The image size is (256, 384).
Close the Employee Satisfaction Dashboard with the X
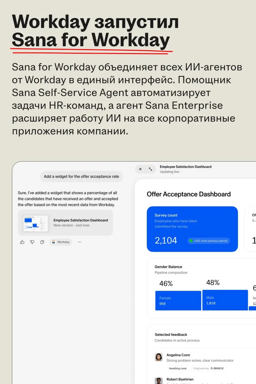click(140, 169)
